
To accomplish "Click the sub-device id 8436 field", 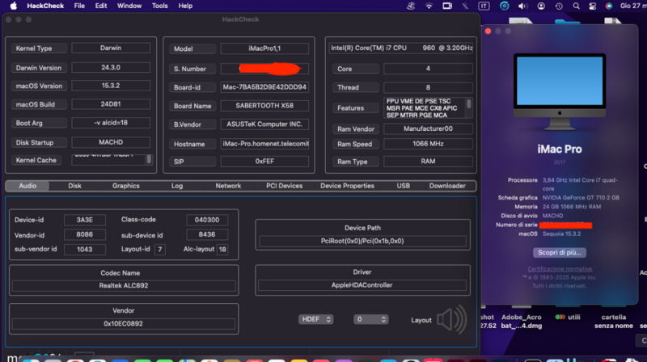I will coord(207,234).
